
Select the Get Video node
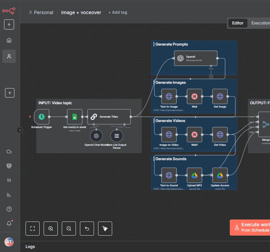[220, 135]
